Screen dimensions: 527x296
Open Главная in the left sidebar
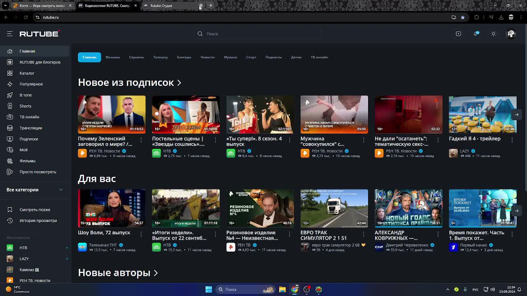(35, 51)
